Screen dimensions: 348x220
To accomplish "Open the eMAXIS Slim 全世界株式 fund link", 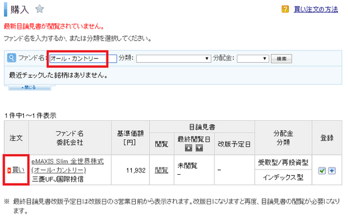I will [x=67, y=165].
